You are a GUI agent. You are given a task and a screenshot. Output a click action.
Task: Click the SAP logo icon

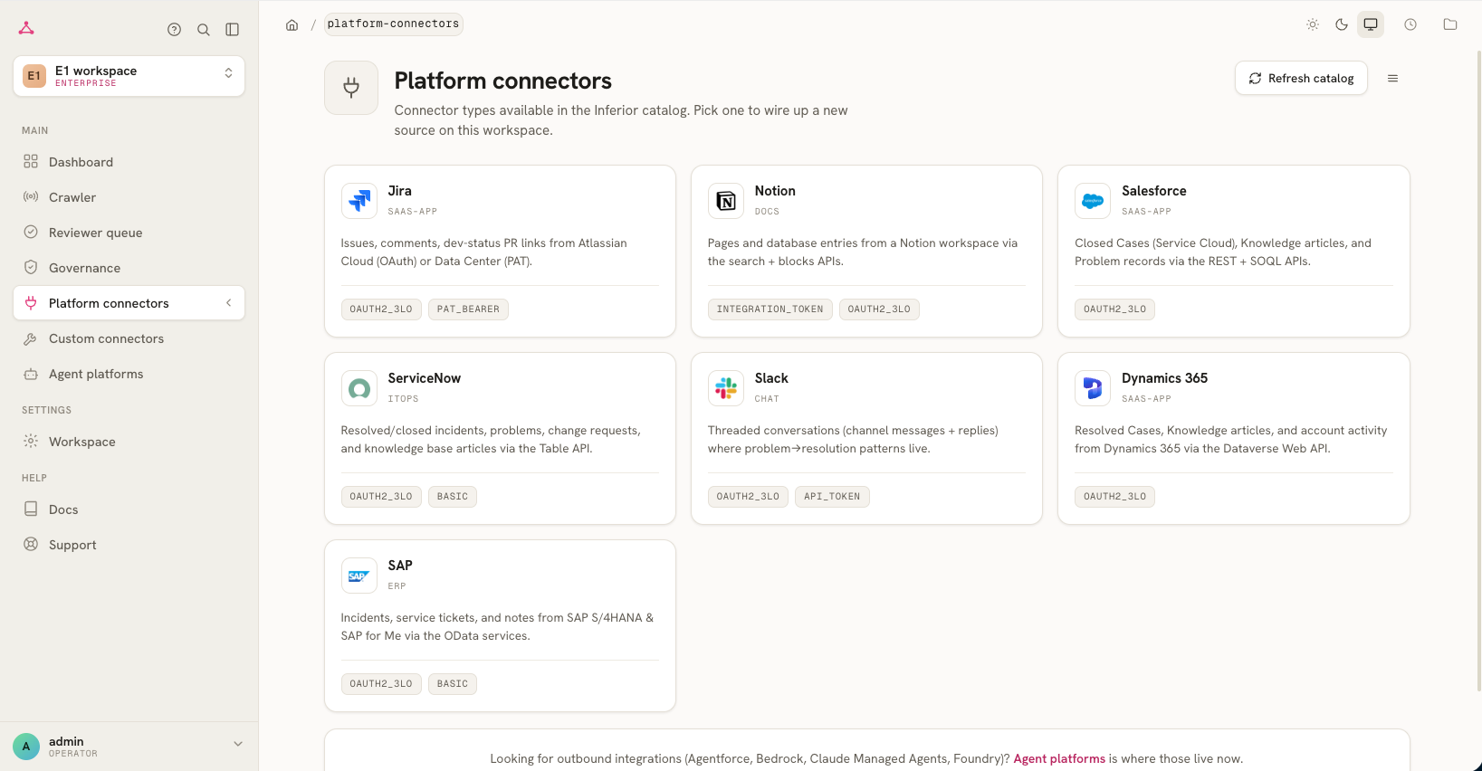359,576
